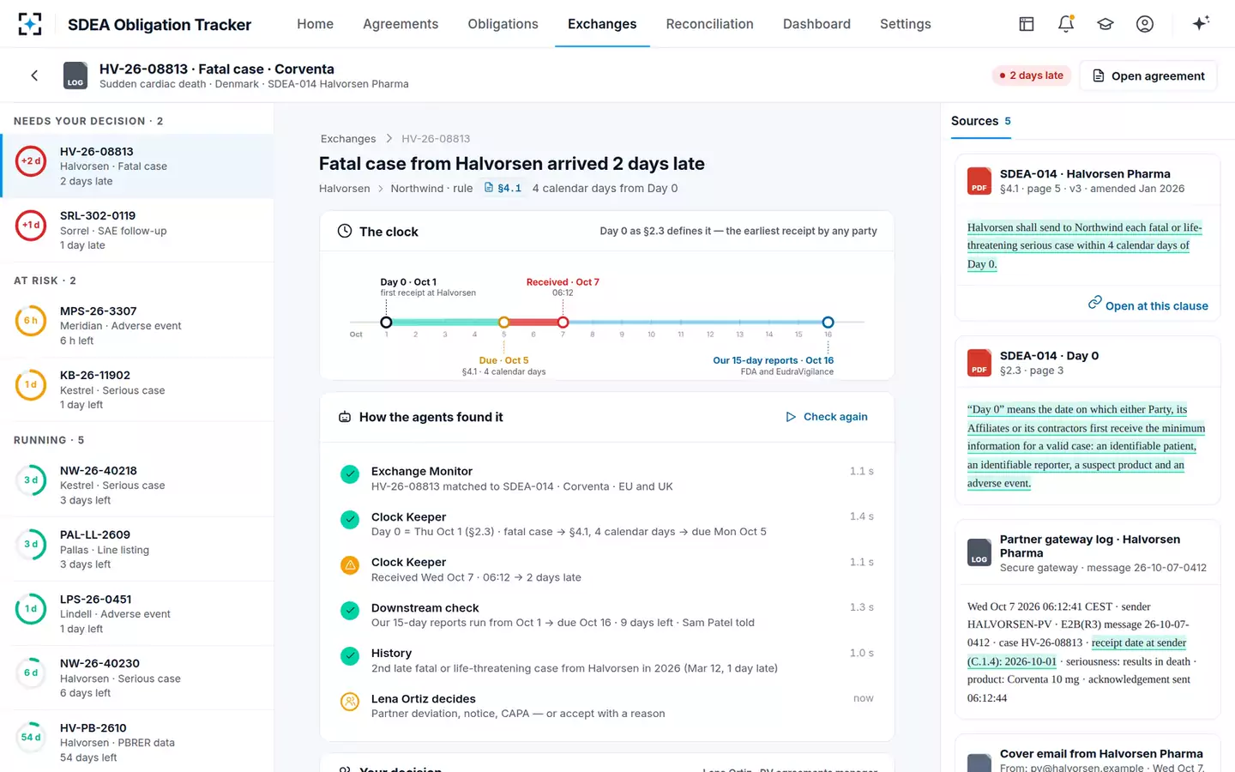Click the PDF icon on SDEA-014 Day 0 card
The height and width of the screenshot is (772, 1235).
click(979, 363)
